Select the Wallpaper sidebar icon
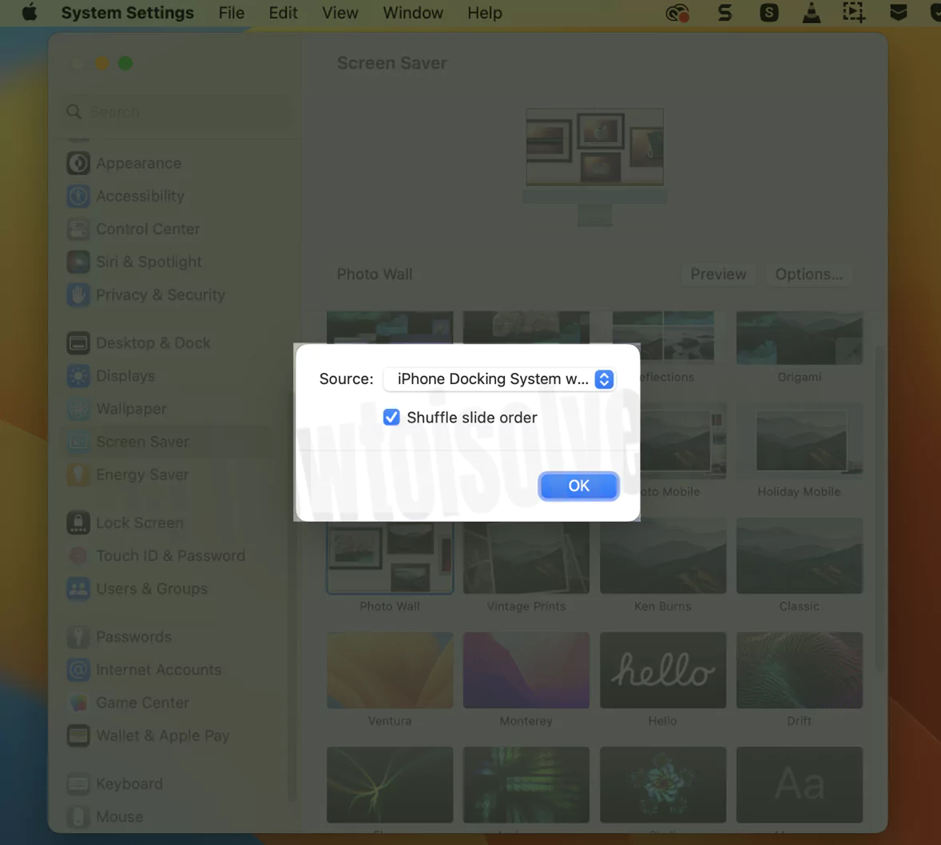 click(78, 409)
